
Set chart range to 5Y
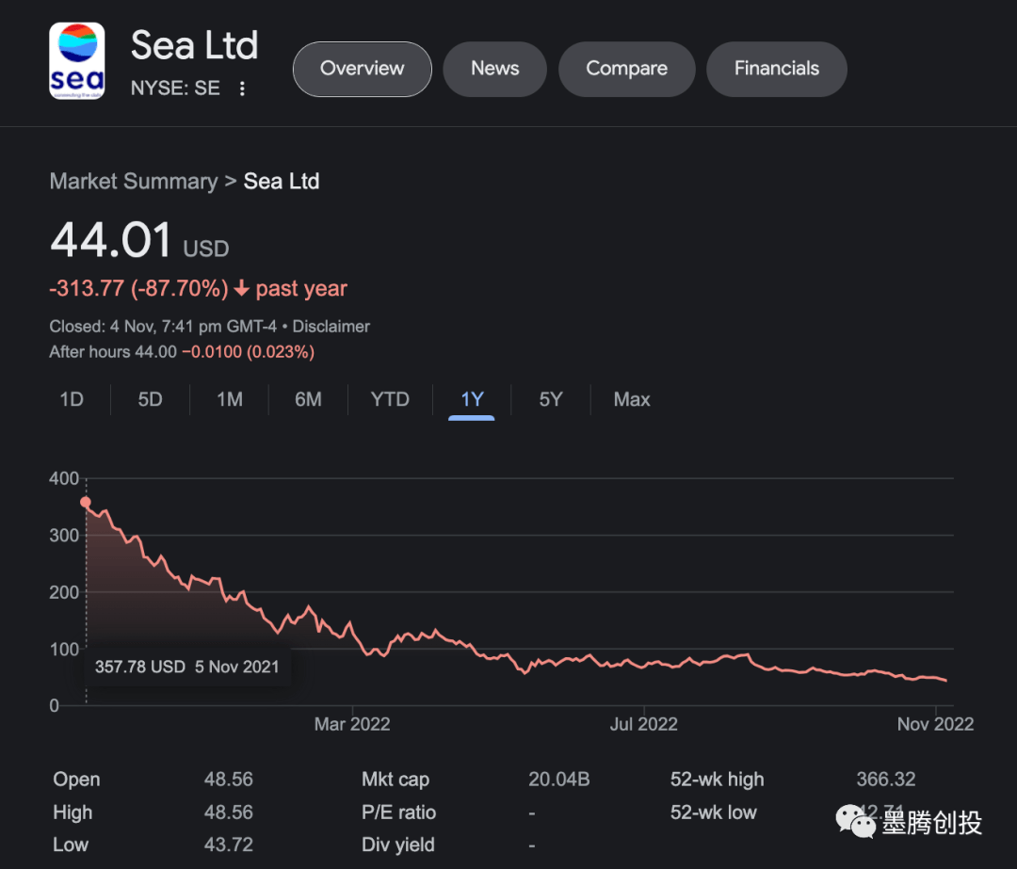pos(551,399)
